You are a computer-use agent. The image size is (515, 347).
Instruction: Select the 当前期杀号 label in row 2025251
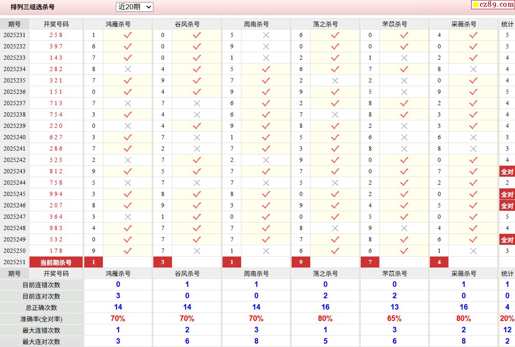click(56, 262)
